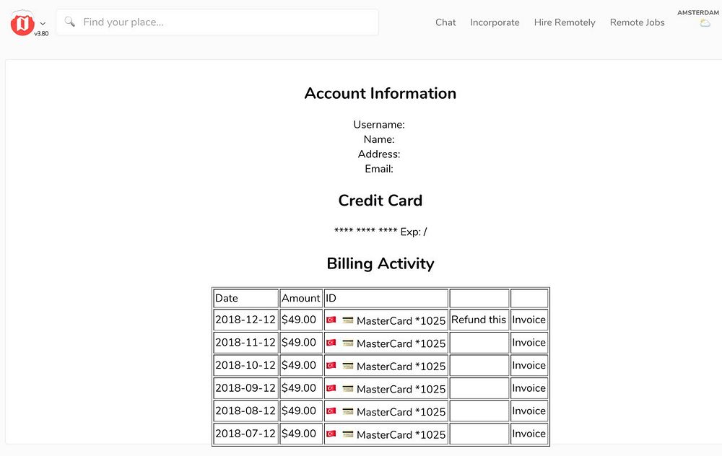The width and height of the screenshot is (722, 456).
Task: Click the Email: label
Action: click(x=379, y=169)
